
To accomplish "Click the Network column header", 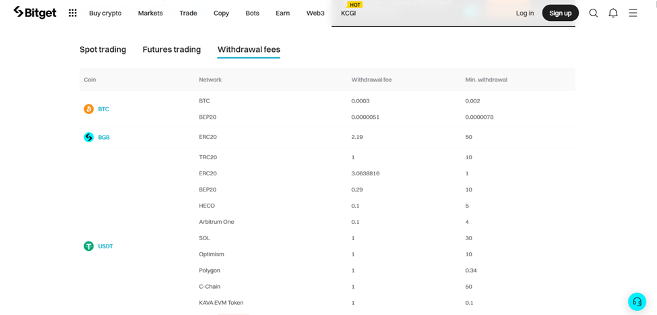I will (210, 80).
